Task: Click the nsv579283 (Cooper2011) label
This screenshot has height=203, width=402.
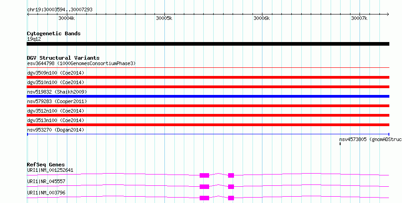Action: pos(57,101)
